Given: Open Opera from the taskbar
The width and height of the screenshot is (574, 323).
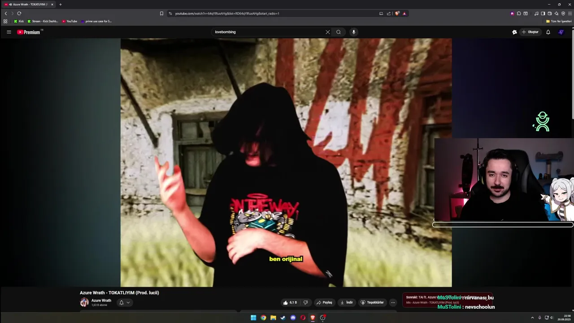Looking at the screenshot, I should [303, 318].
